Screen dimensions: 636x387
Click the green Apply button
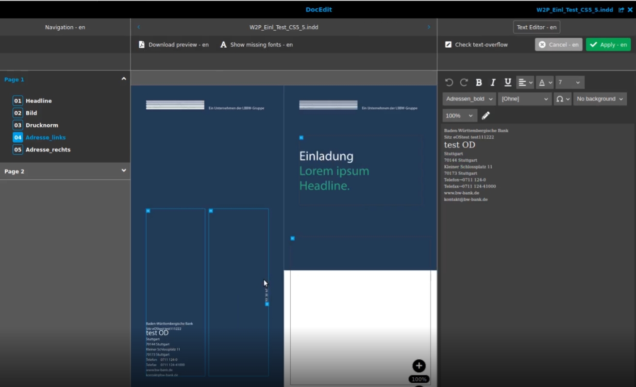[x=608, y=45]
